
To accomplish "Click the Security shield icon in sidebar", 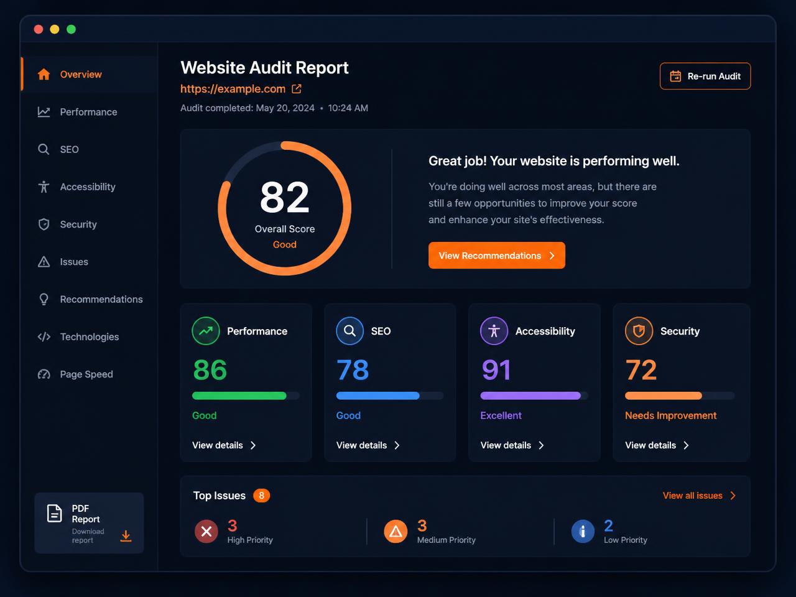I will click(x=44, y=224).
